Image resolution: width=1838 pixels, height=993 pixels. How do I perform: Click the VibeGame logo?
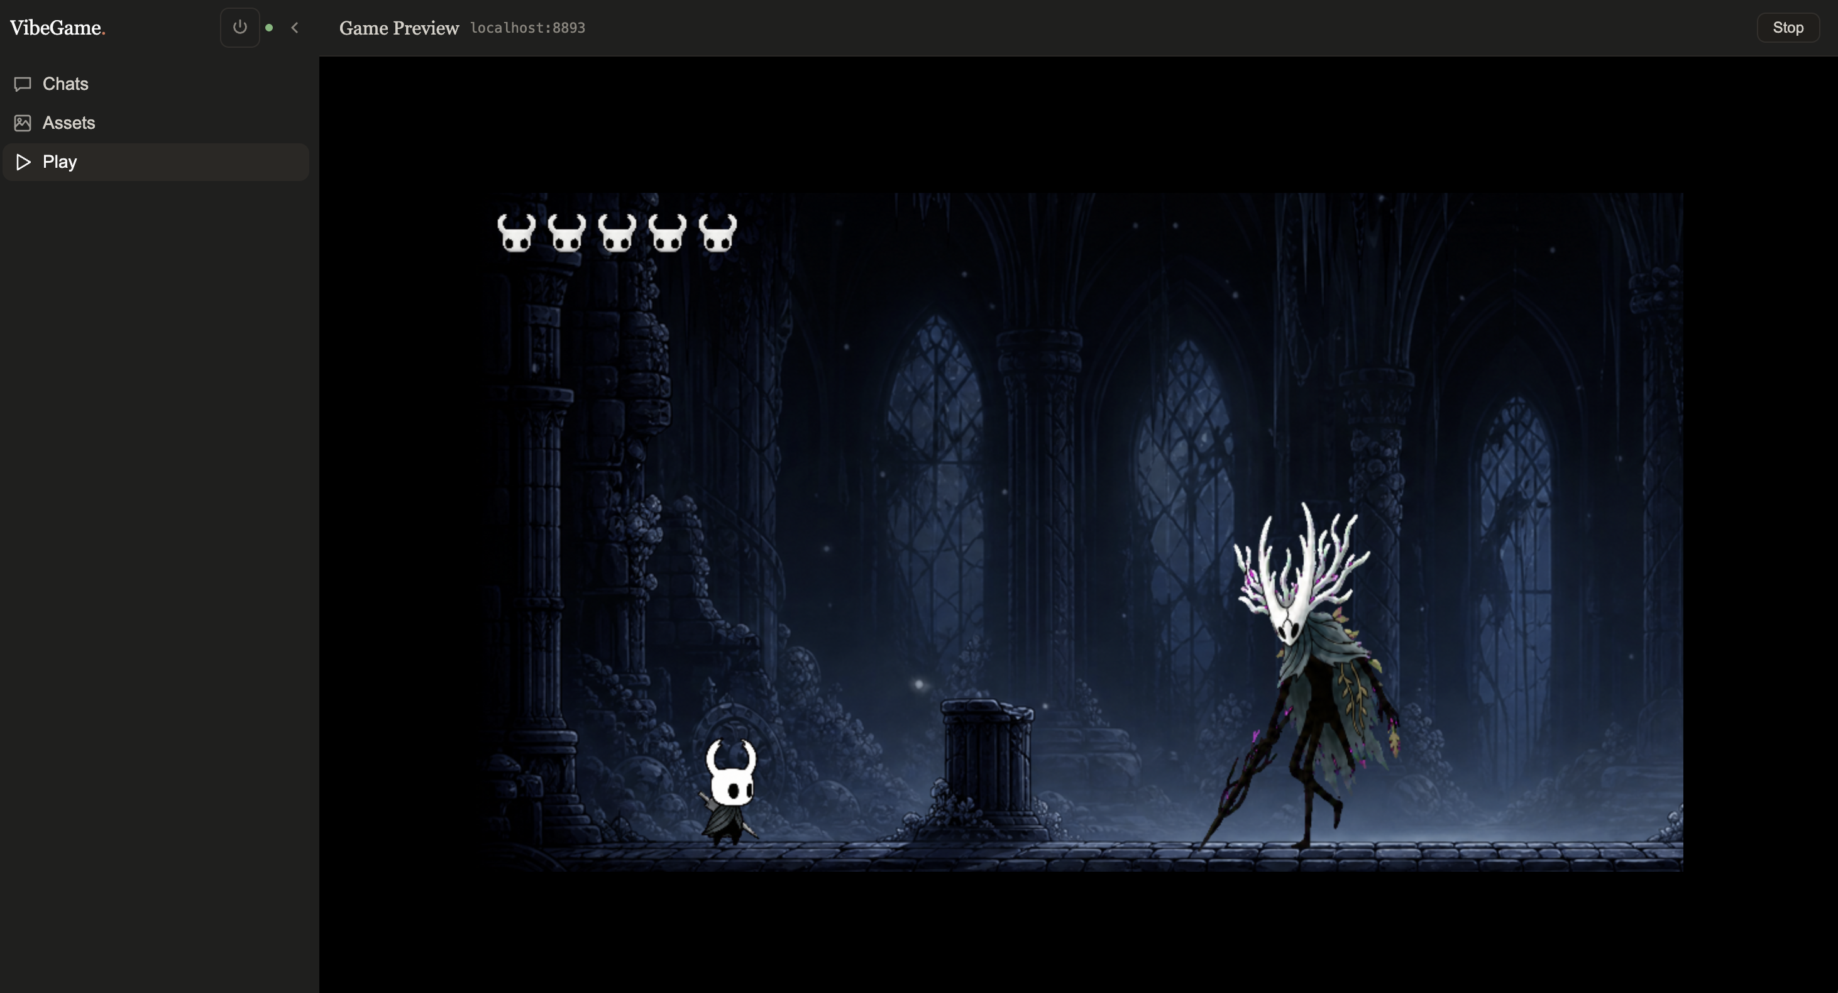(x=58, y=28)
